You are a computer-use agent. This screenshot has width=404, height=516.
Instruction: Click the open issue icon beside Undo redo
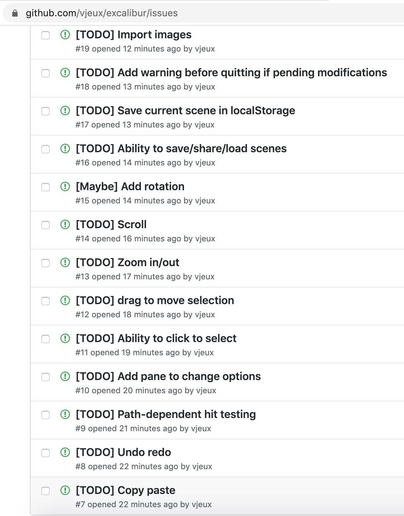[65, 452]
